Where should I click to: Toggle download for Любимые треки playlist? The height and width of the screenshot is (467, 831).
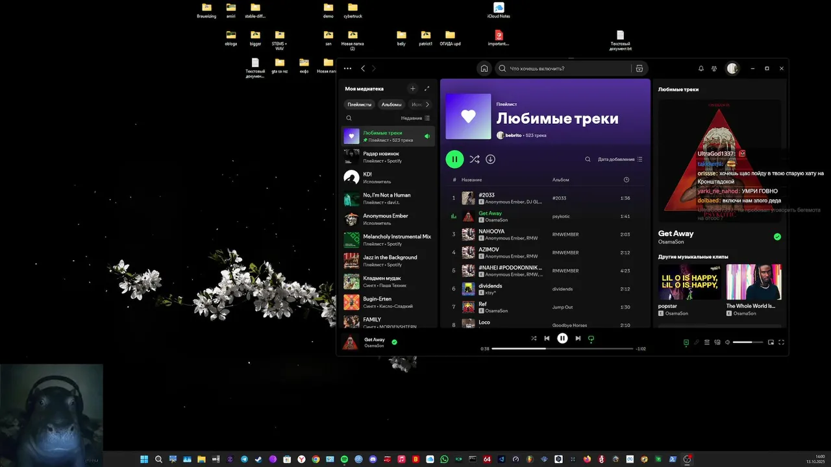(x=490, y=159)
